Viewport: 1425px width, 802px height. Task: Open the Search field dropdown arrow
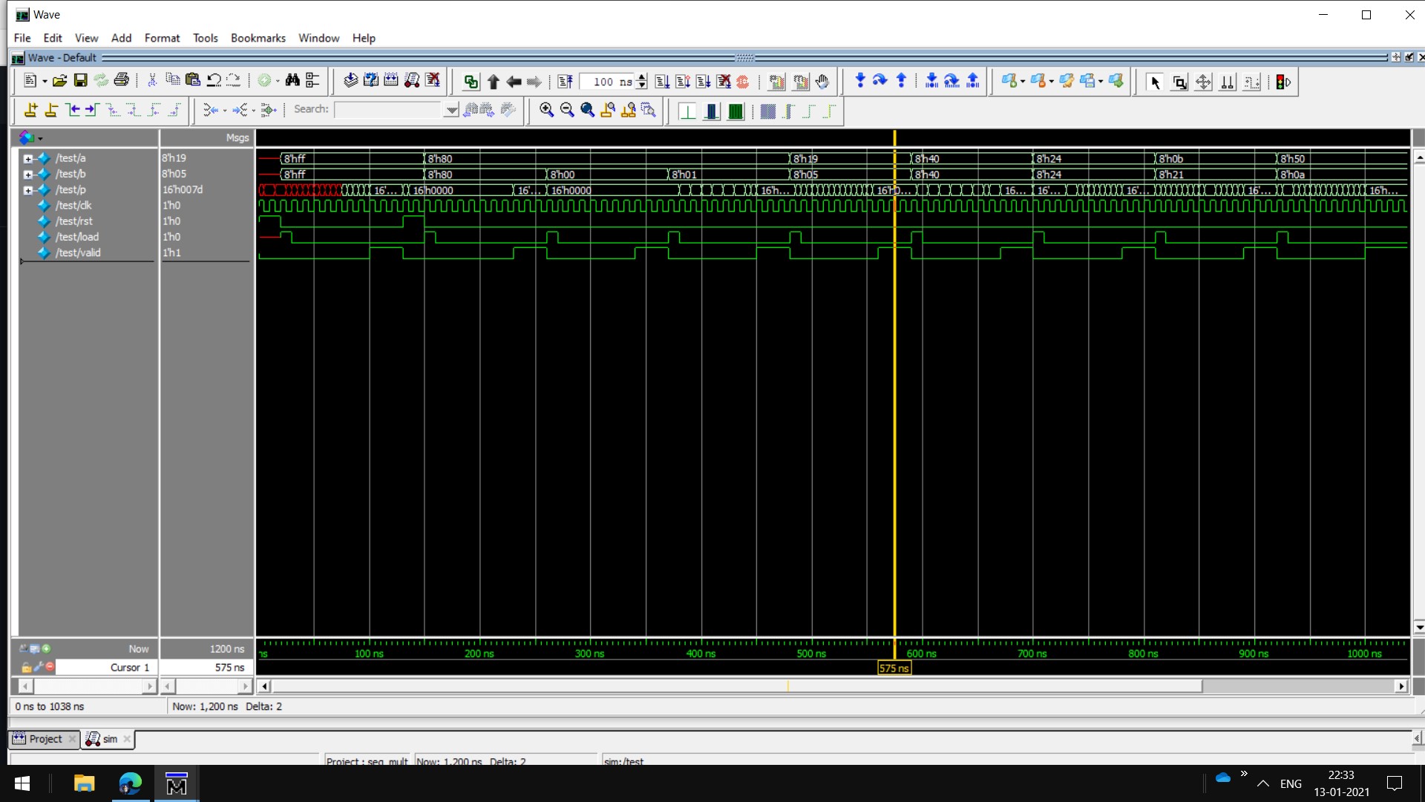pyautogui.click(x=451, y=110)
